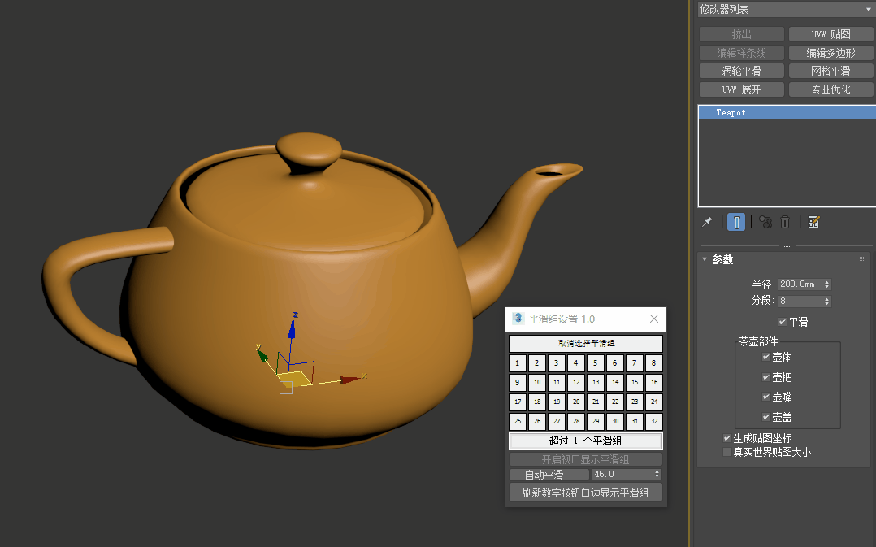Close the 平滑组设置 1.0 dialog
The image size is (876, 547).
[x=654, y=319]
